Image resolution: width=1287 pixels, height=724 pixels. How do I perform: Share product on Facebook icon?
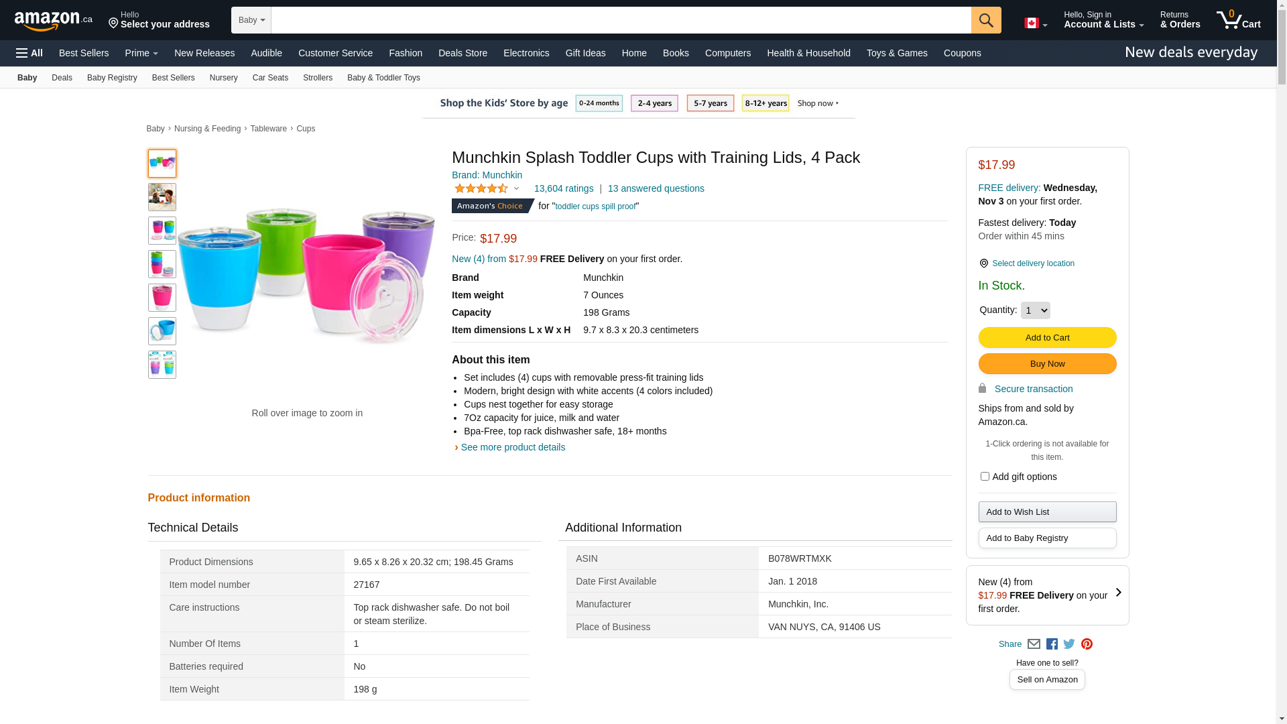(x=1052, y=644)
